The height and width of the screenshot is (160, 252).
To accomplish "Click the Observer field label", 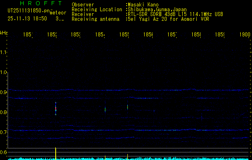I will 83,4.
